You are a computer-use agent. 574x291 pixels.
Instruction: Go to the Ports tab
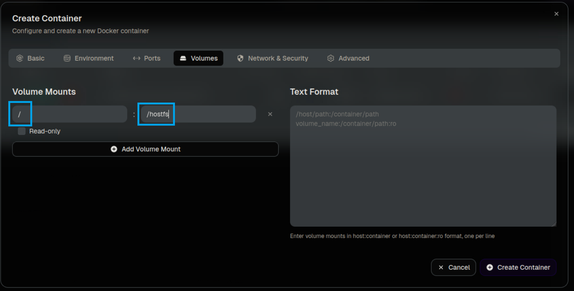pyautogui.click(x=147, y=58)
